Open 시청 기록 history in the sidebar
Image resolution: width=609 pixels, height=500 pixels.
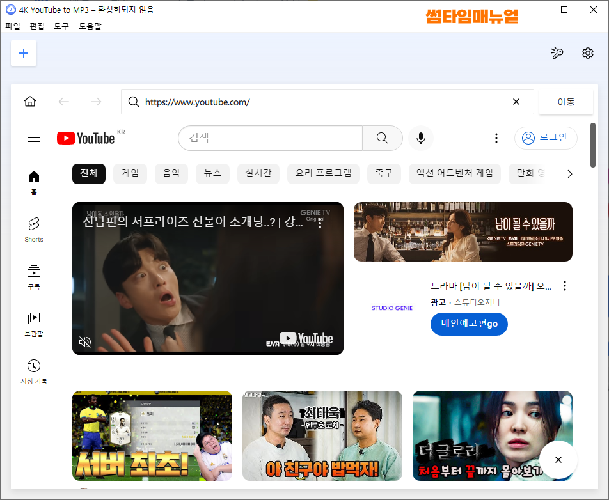[34, 371]
